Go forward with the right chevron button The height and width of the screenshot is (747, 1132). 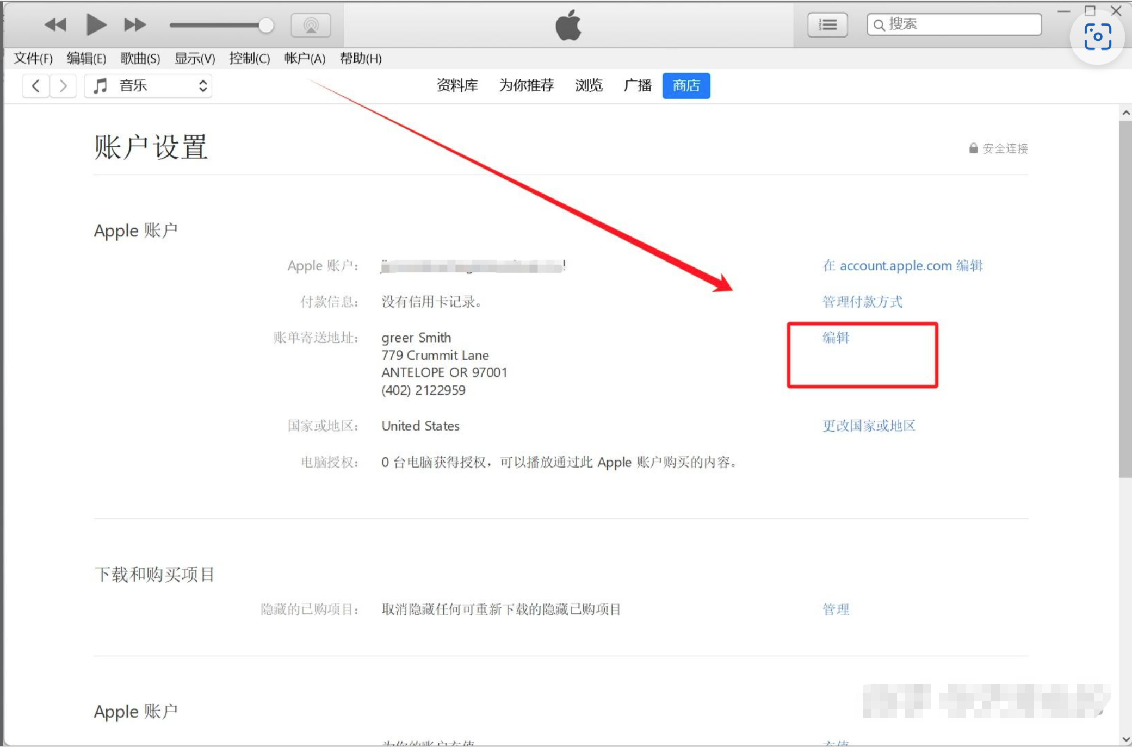pos(63,86)
